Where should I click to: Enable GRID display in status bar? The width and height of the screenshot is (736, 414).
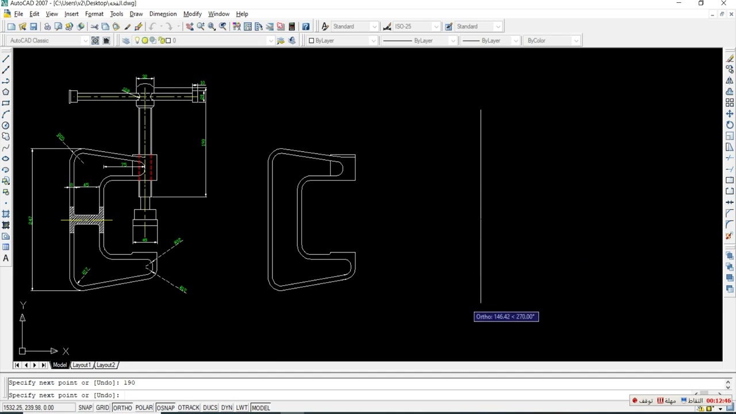tap(102, 408)
